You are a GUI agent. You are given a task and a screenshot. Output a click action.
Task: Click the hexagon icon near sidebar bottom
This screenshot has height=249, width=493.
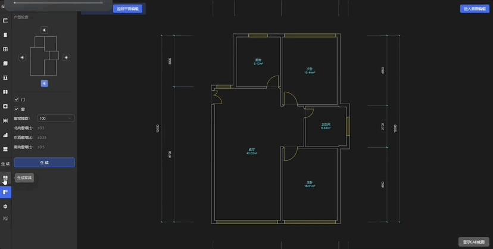point(5,206)
